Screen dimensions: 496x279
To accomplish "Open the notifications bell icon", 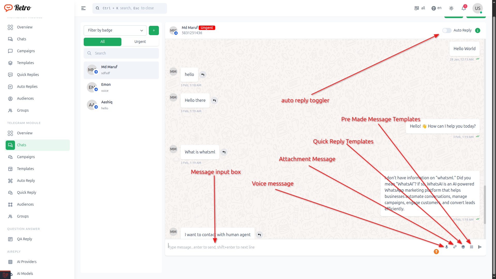I will (464, 8).
